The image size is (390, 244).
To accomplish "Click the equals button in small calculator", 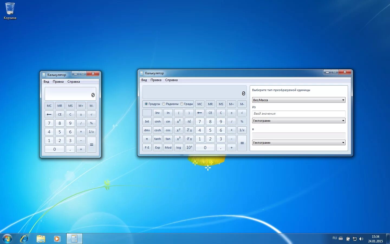I will [91, 145].
